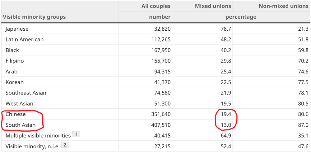This screenshot has height=153, width=311.
Task: Open footnote 1 link beside Multiple visible minorities
Action: pos(76,134)
